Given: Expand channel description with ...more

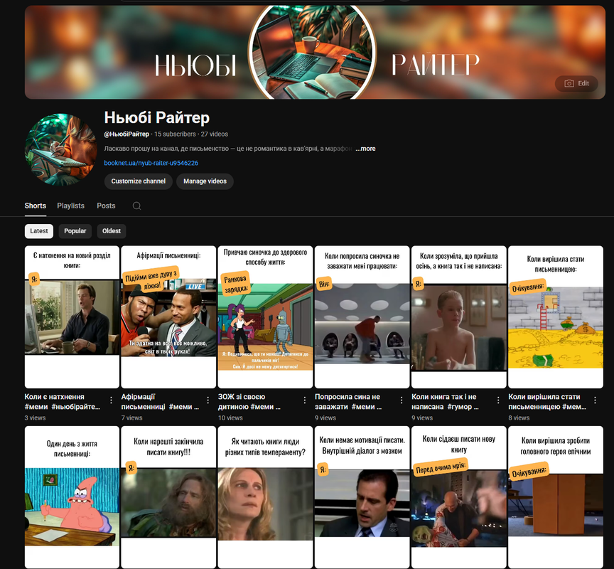Looking at the screenshot, I should [x=365, y=149].
